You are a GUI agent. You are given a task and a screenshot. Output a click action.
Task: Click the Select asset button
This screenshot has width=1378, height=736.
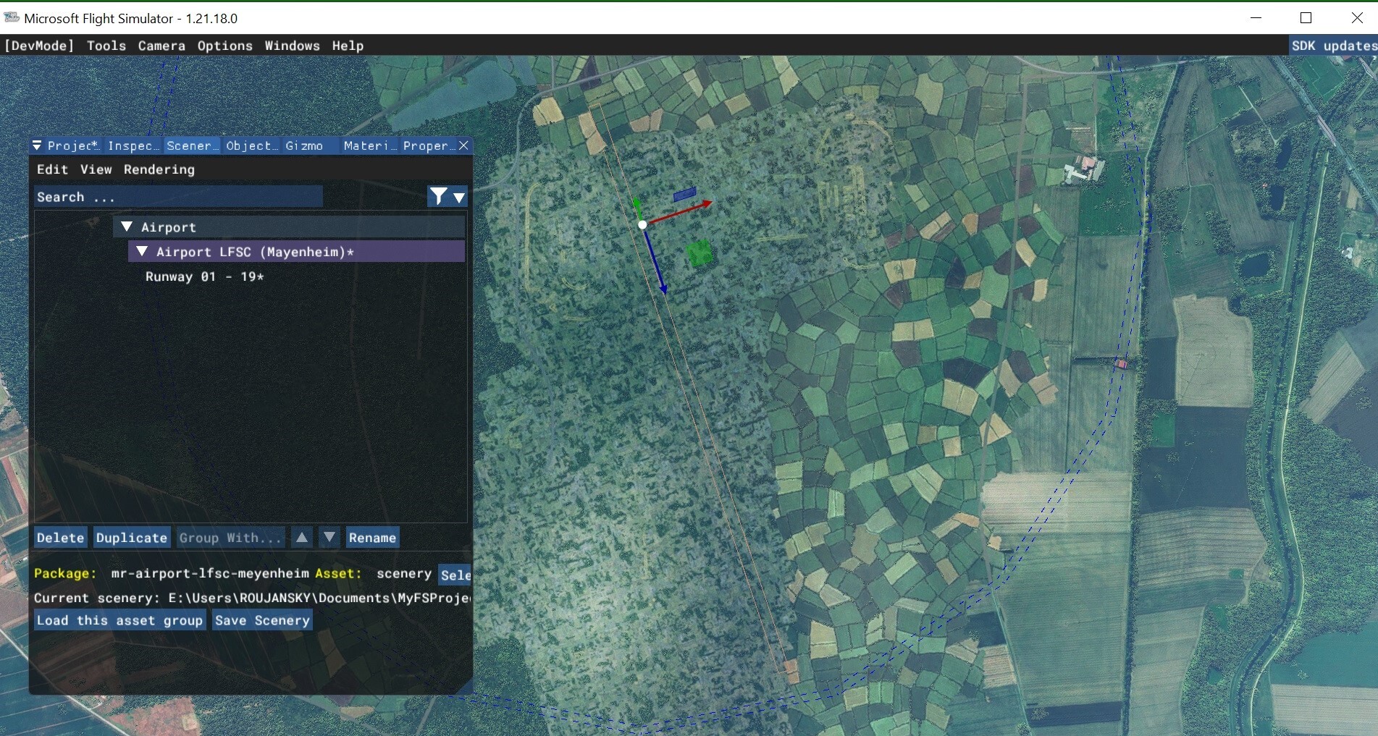point(455,575)
